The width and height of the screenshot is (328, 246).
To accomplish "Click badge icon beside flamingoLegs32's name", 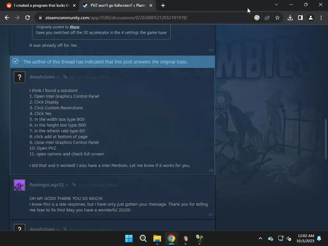I will pos(74,184).
